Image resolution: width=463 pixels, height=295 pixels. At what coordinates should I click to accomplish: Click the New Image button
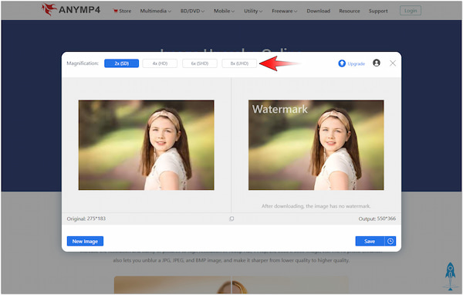click(x=85, y=241)
